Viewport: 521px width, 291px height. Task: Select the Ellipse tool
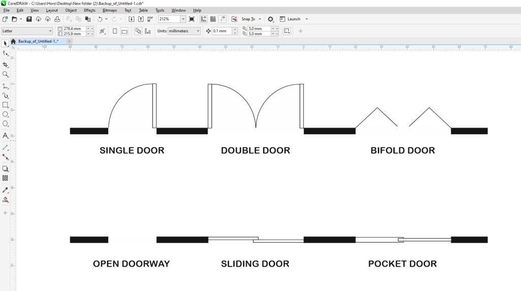pos(5,114)
